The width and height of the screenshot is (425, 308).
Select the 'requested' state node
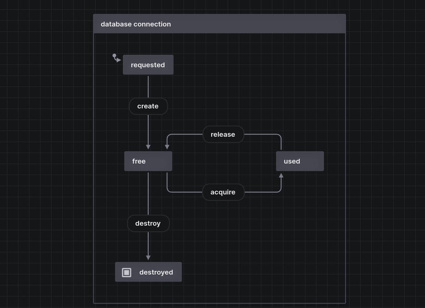(x=148, y=65)
